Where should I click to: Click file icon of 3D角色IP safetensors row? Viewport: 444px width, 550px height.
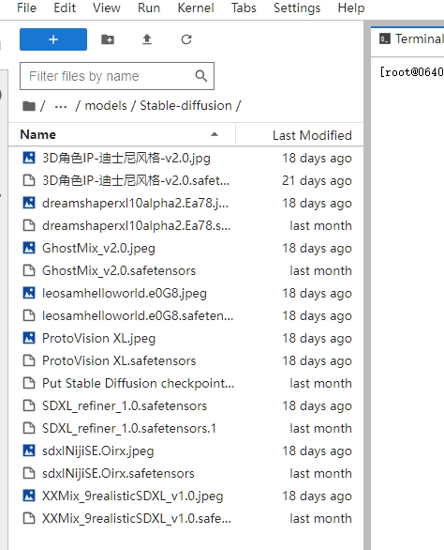[x=29, y=180]
